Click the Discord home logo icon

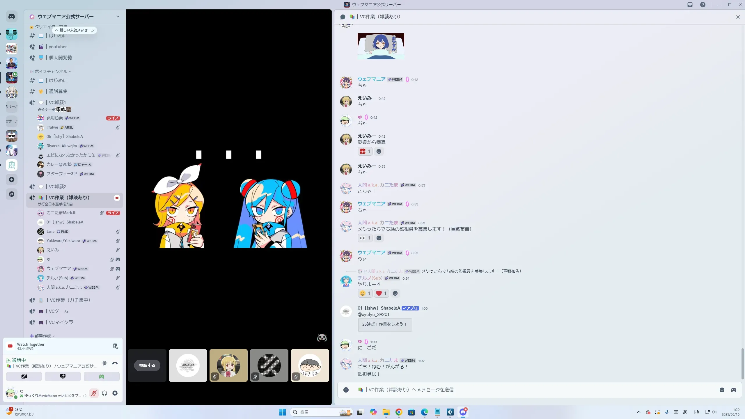point(12,17)
